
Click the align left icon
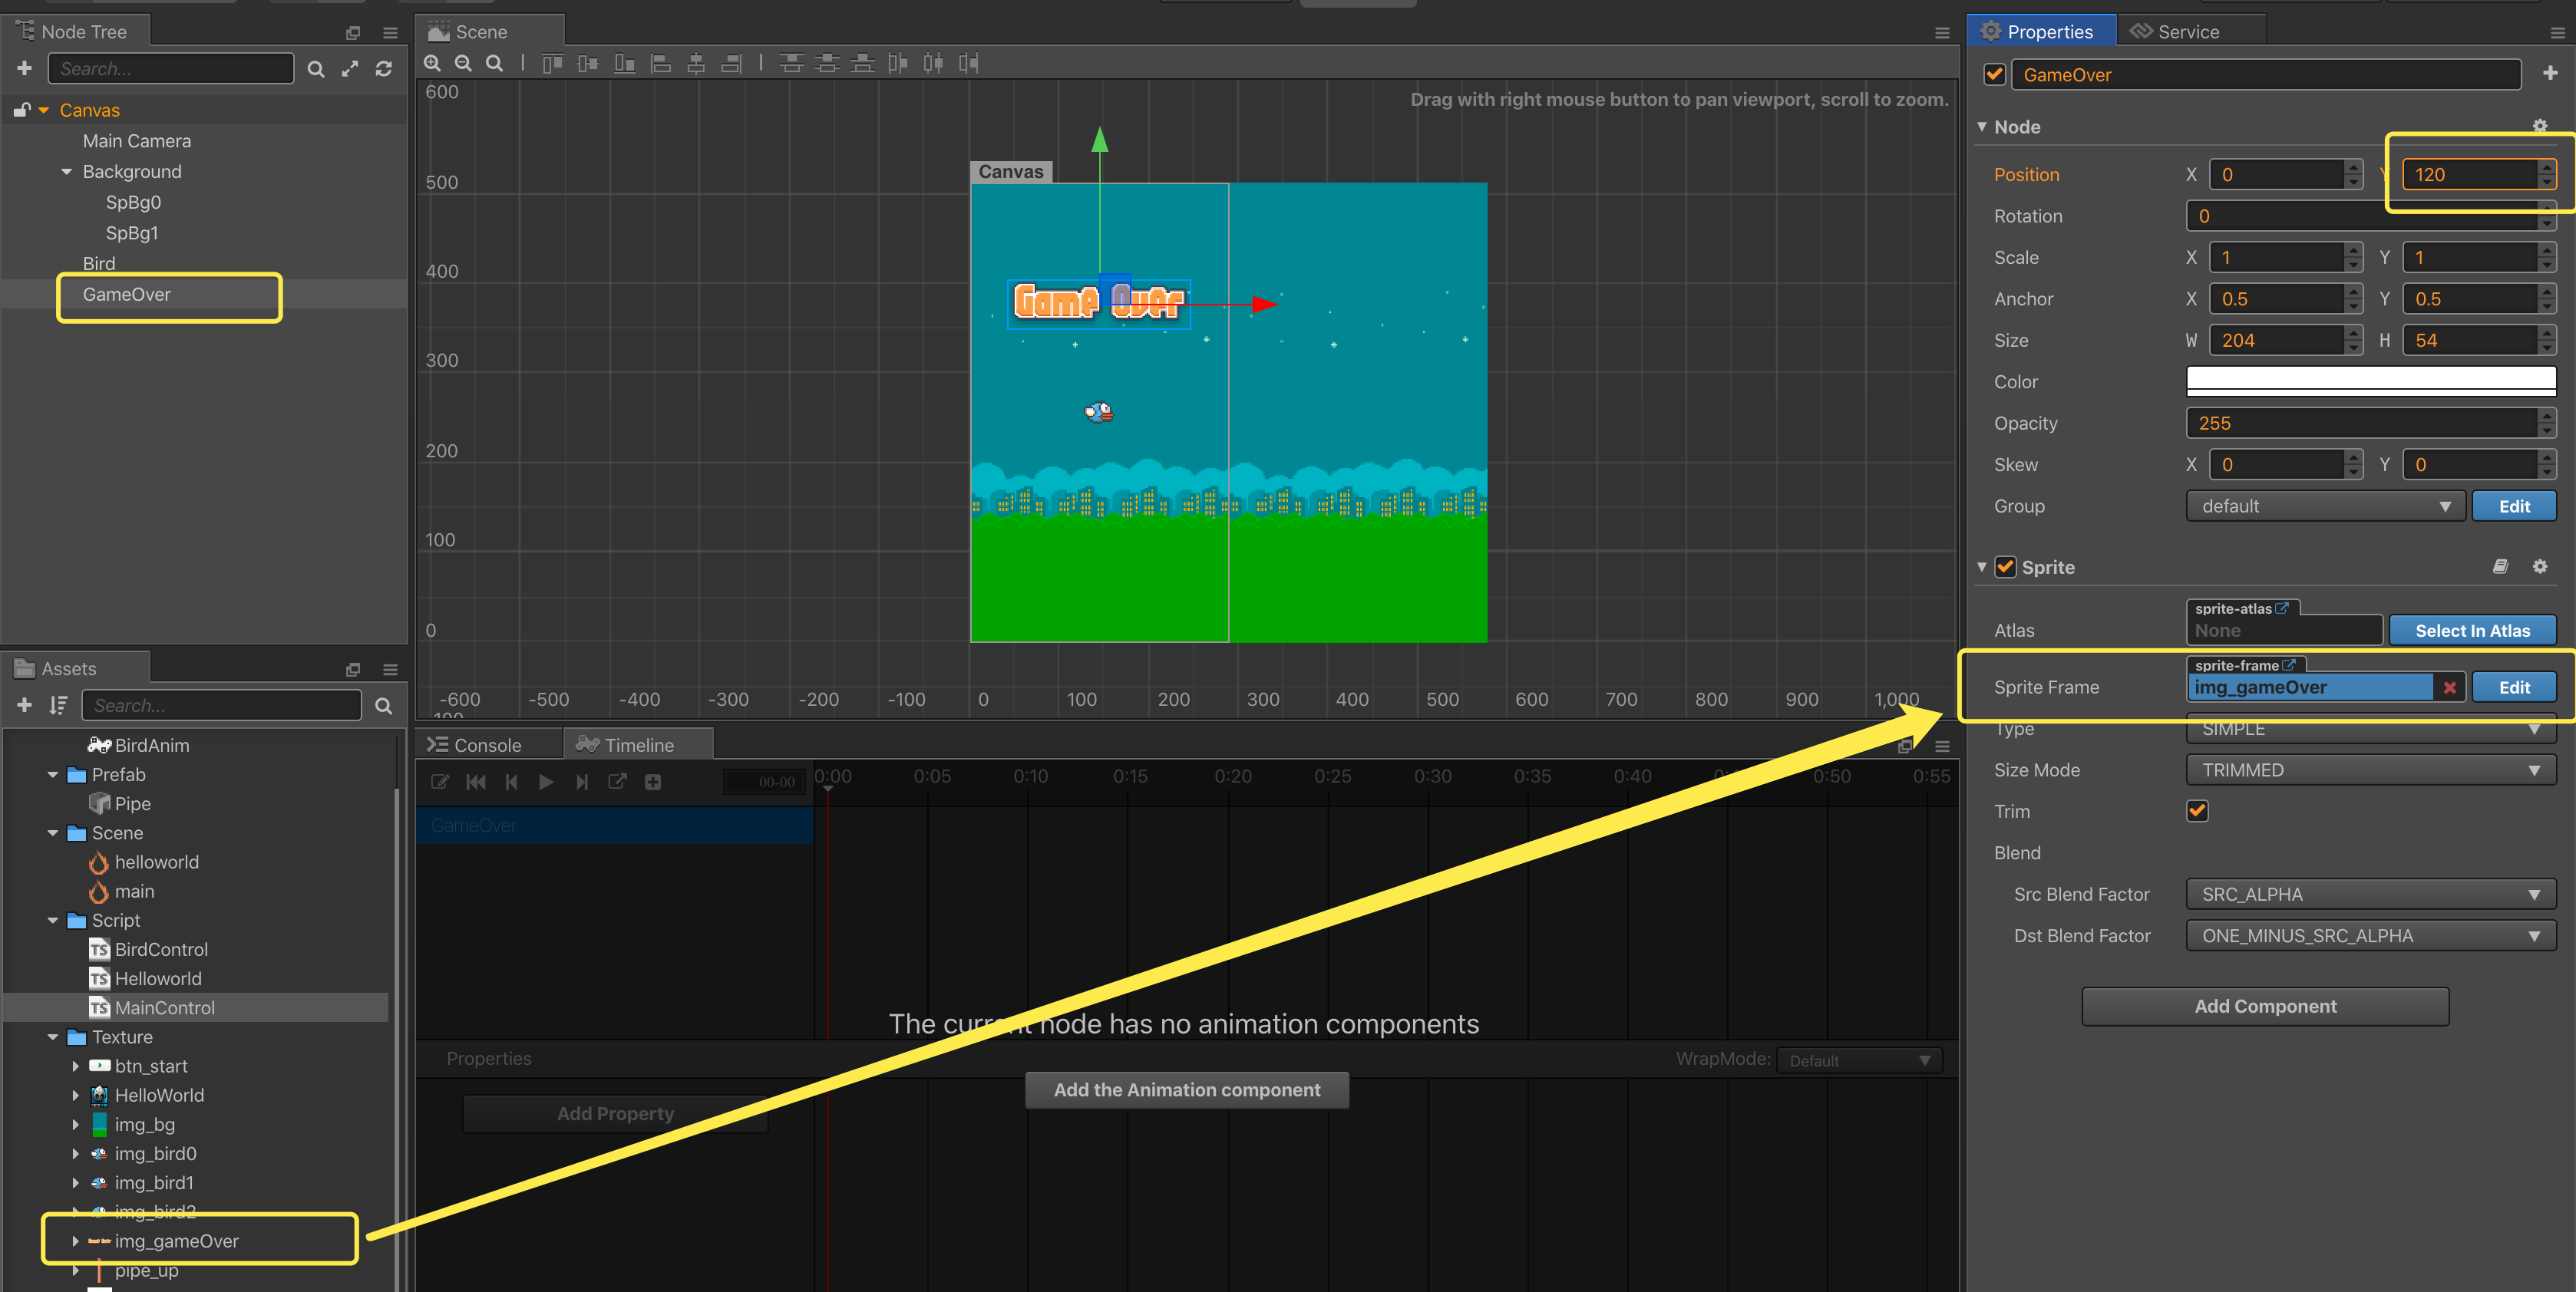(660, 64)
